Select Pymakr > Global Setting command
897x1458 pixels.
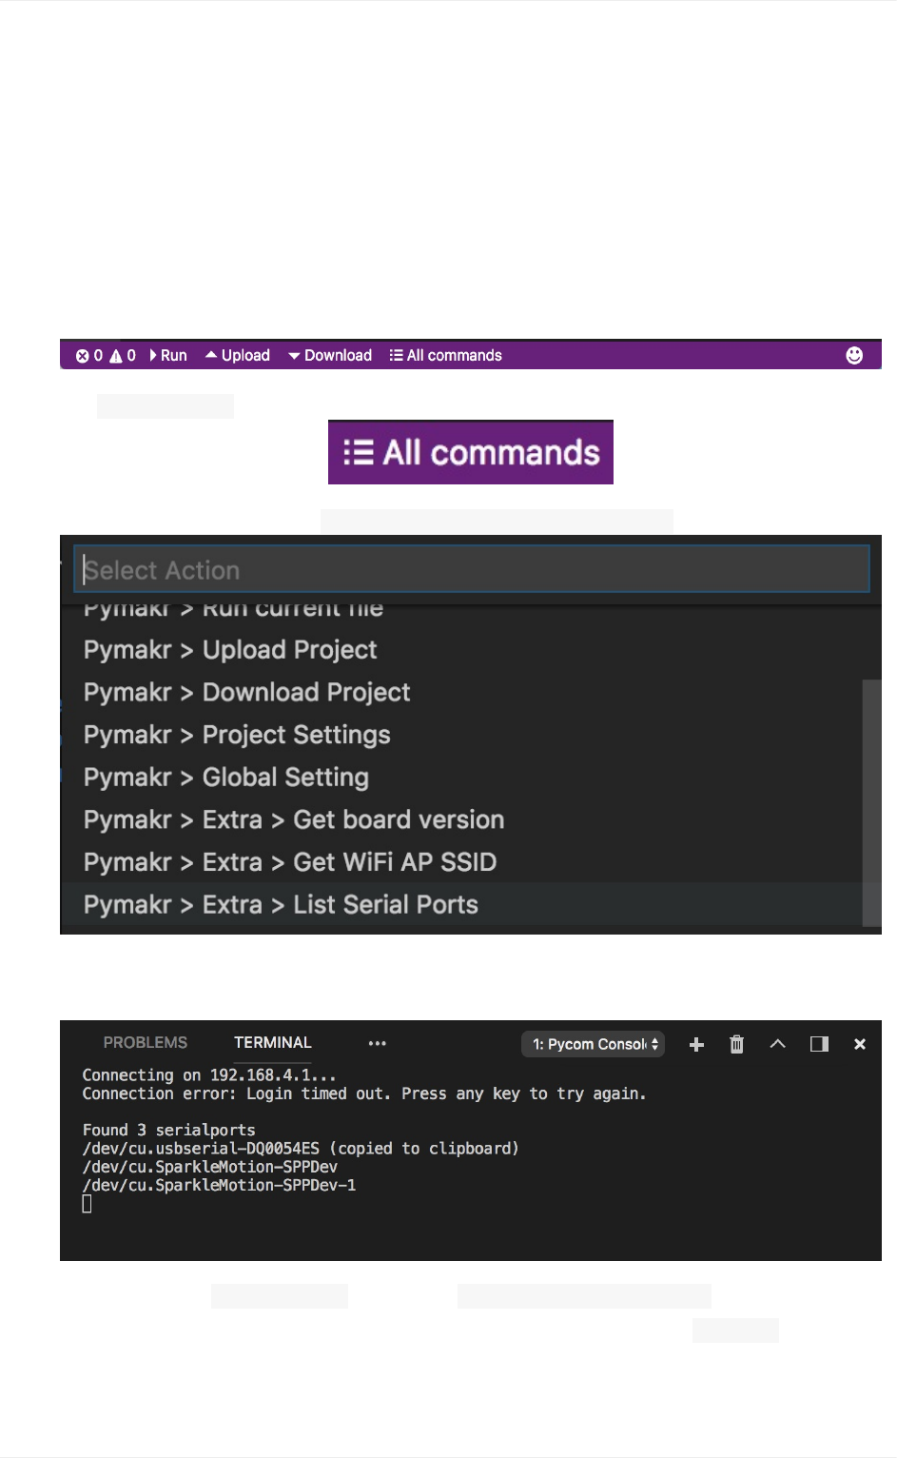[226, 778]
